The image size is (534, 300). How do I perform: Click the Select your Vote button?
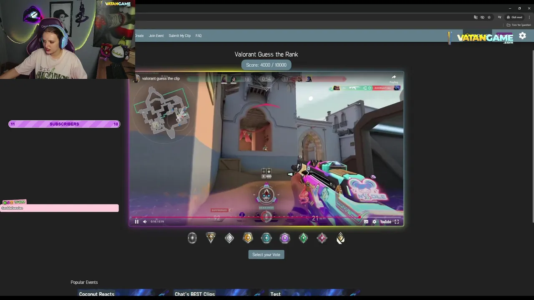[x=266, y=255]
